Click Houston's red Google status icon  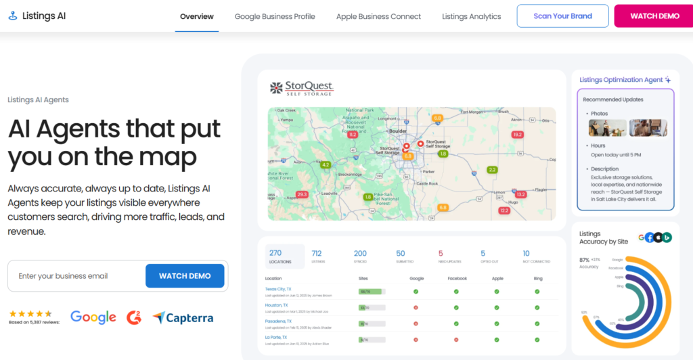coord(416,307)
